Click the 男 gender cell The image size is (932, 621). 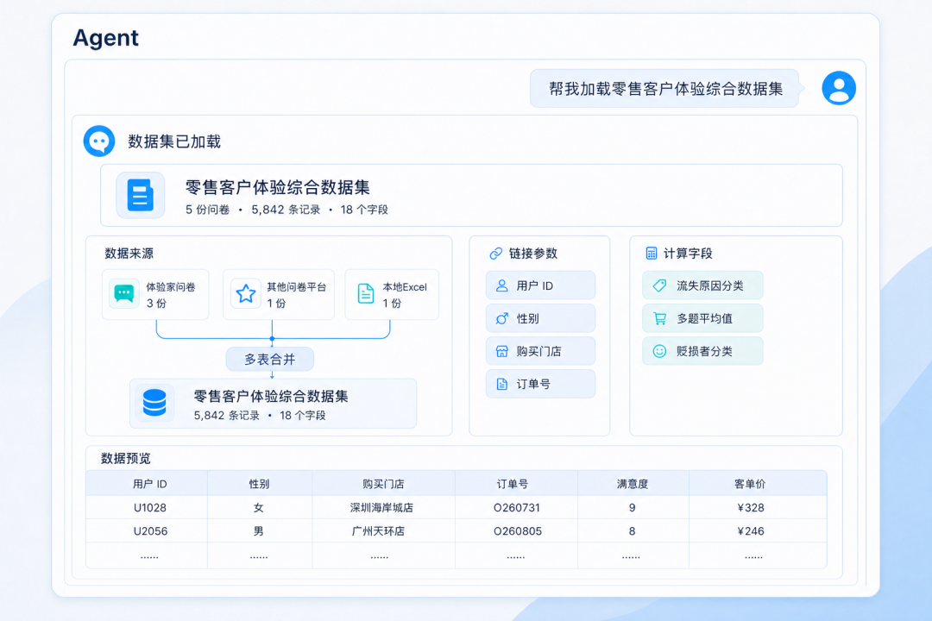pos(259,530)
